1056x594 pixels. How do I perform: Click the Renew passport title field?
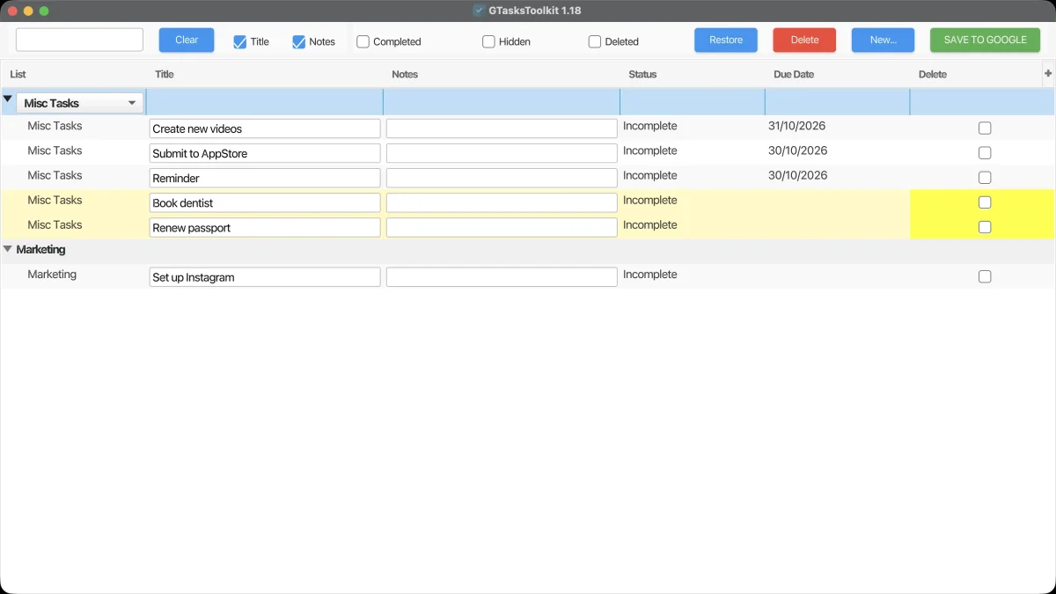click(x=265, y=227)
